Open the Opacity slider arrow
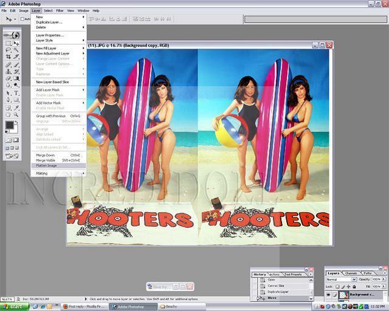The width and height of the screenshot is (389, 311). pyautogui.click(x=384, y=279)
